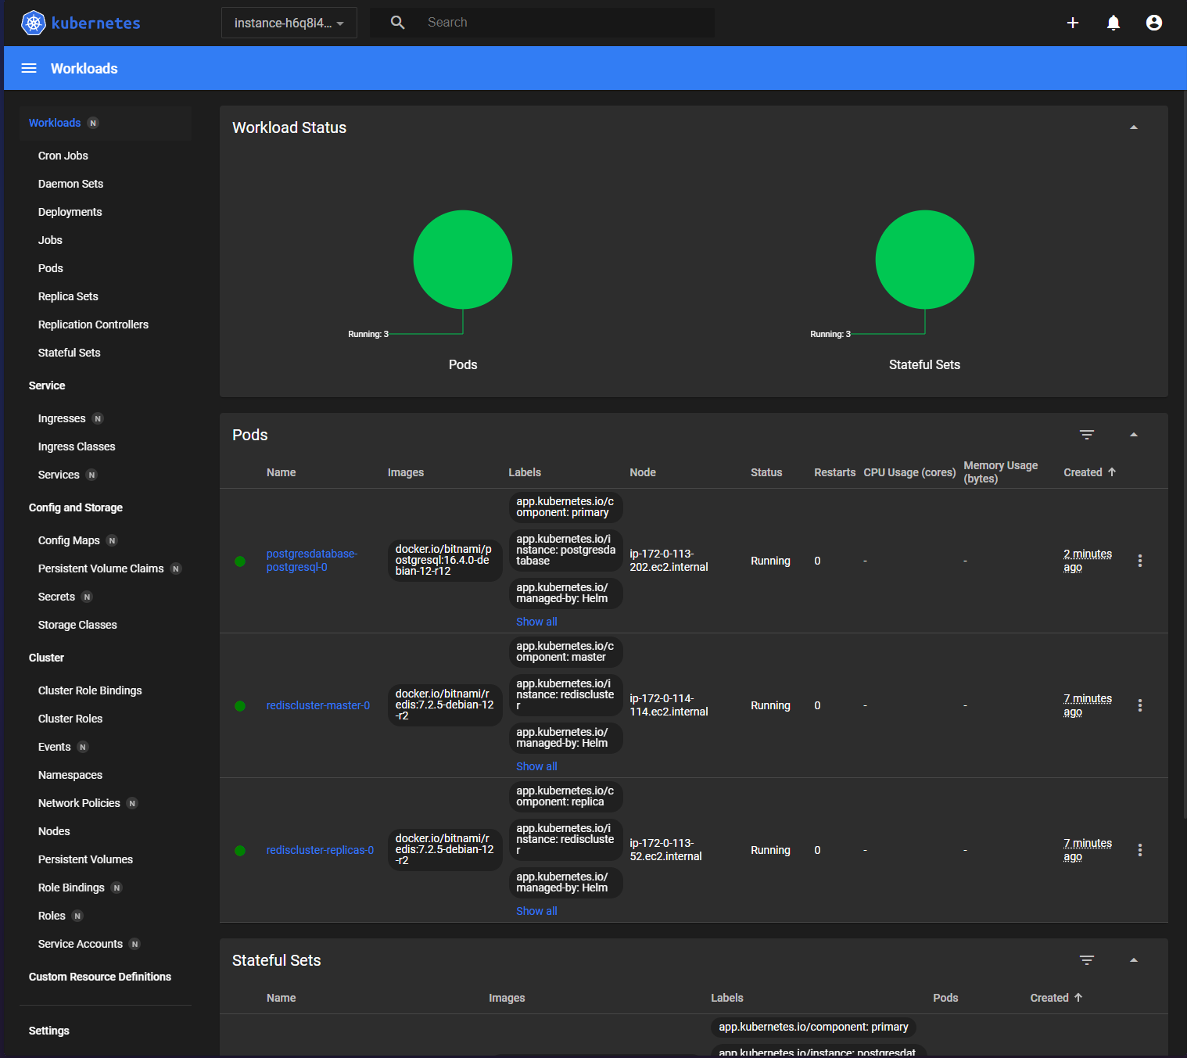This screenshot has width=1187, height=1058.
Task: Collapse the Workload Status card
Action: click(x=1133, y=126)
